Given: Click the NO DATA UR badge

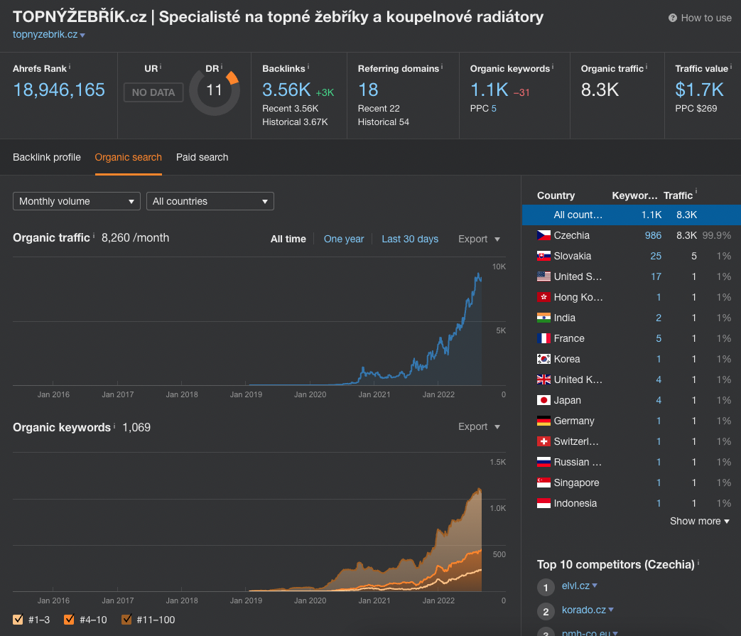Looking at the screenshot, I should point(153,92).
